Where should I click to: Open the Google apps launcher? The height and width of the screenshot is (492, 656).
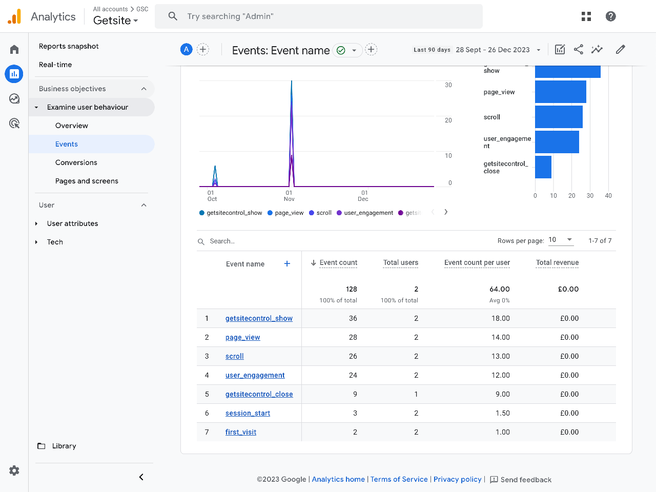586,16
